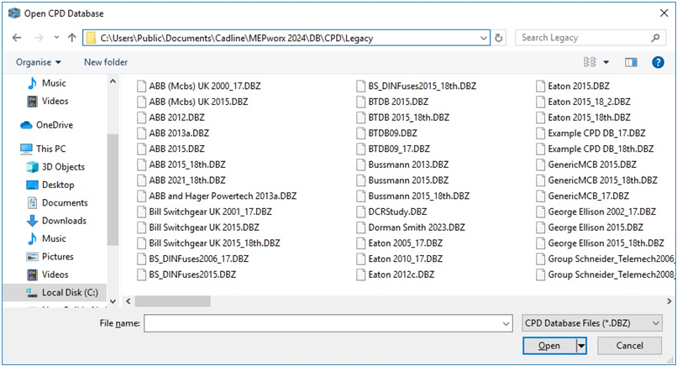Open Downloads in navigation pane

(x=56, y=221)
